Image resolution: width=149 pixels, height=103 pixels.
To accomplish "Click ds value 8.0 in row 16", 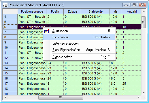I will point(116,78).
